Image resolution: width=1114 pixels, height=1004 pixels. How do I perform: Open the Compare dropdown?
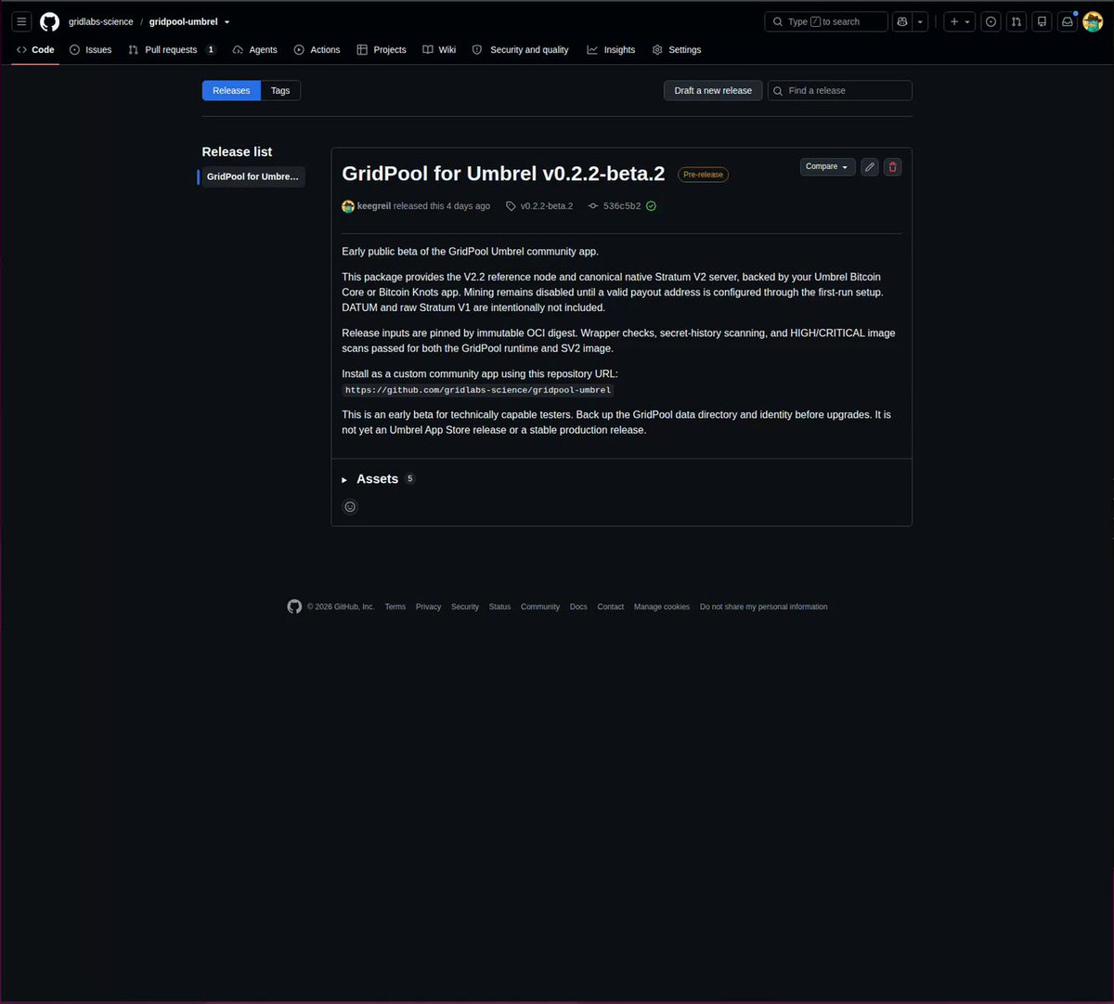(x=827, y=166)
